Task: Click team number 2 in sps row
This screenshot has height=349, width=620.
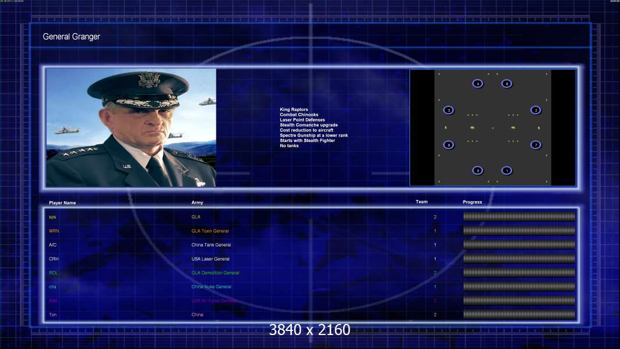Action: (x=435, y=217)
